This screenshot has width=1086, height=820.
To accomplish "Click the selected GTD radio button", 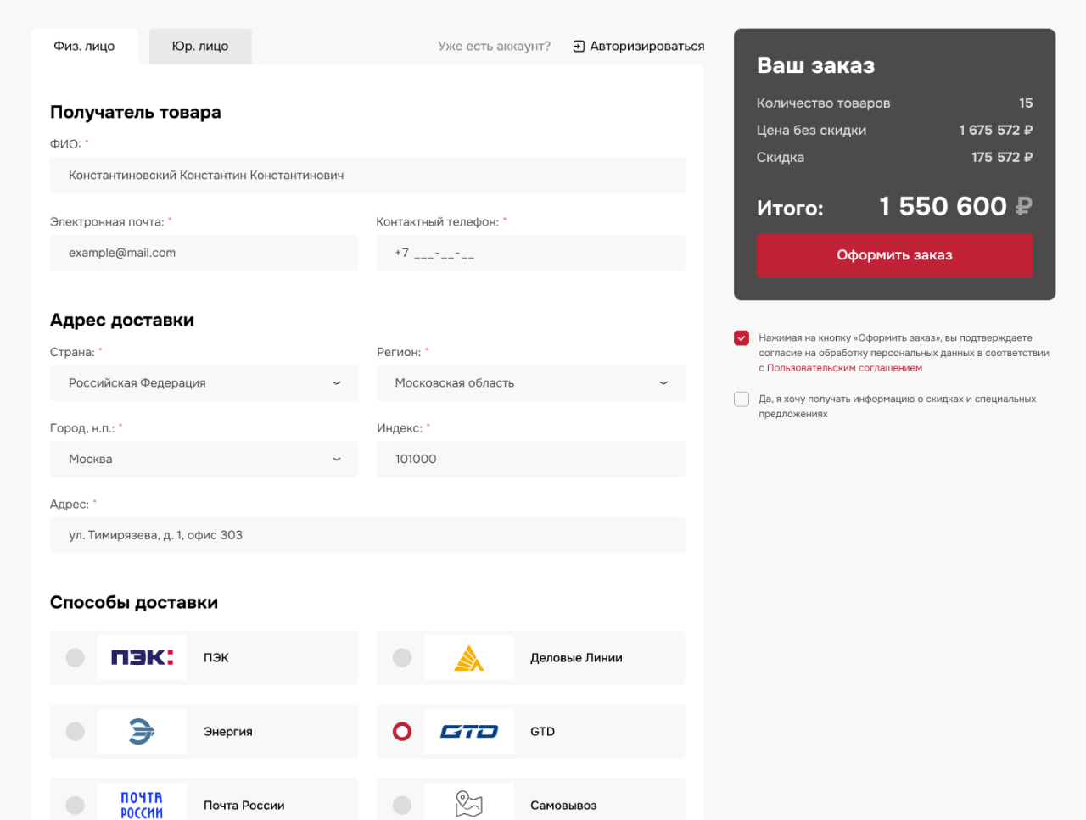I will coord(402,731).
